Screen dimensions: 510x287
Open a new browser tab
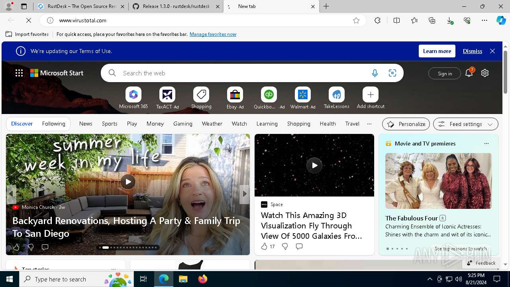(x=326, y=6)
